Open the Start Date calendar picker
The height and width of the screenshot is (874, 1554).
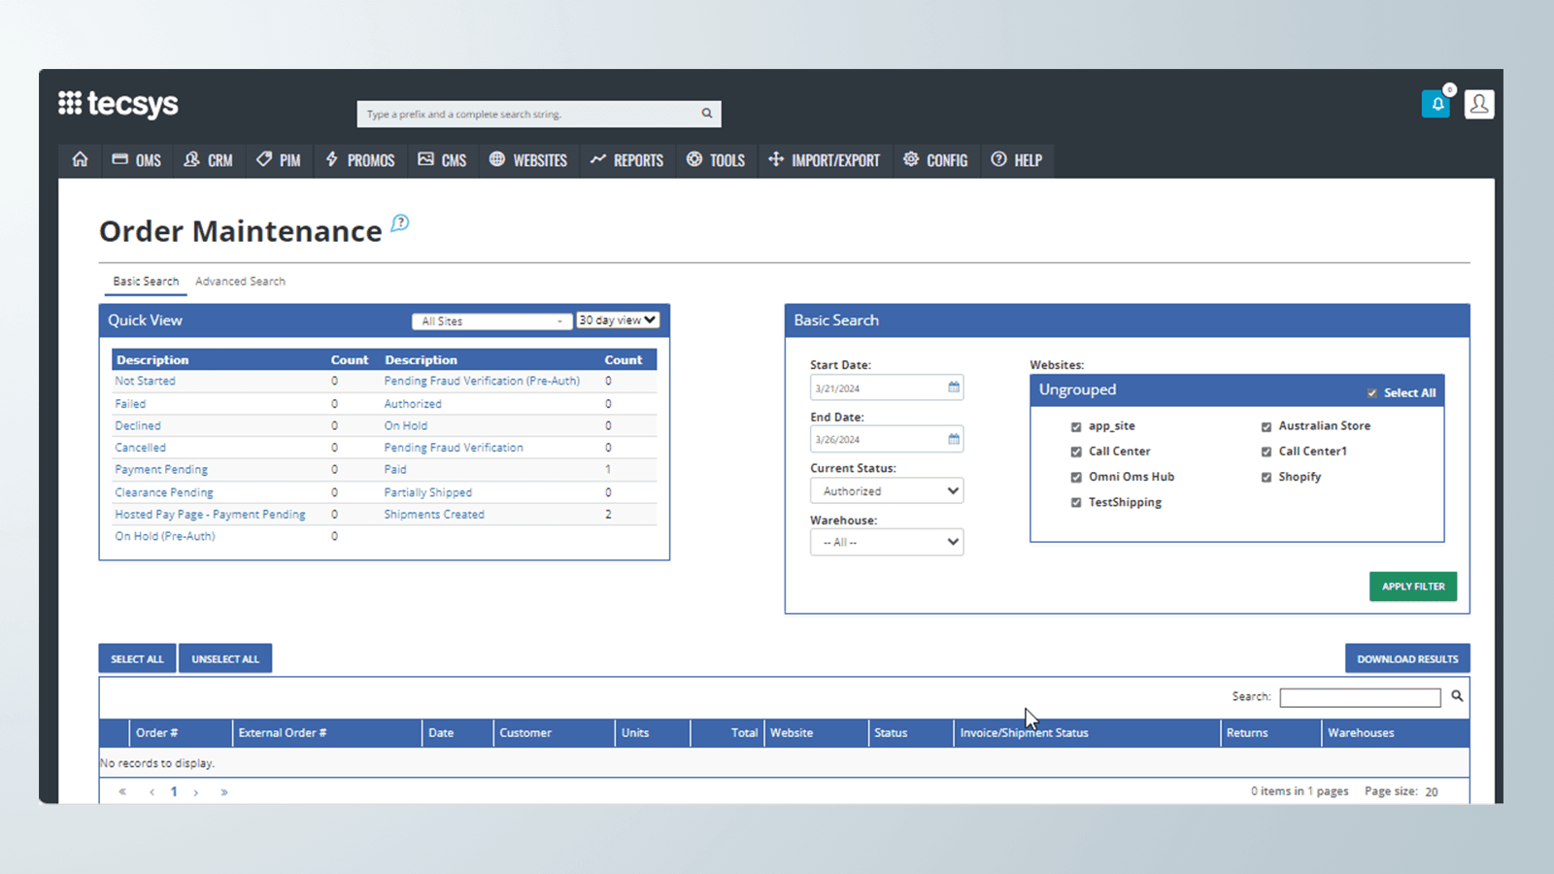coord(954,387)
